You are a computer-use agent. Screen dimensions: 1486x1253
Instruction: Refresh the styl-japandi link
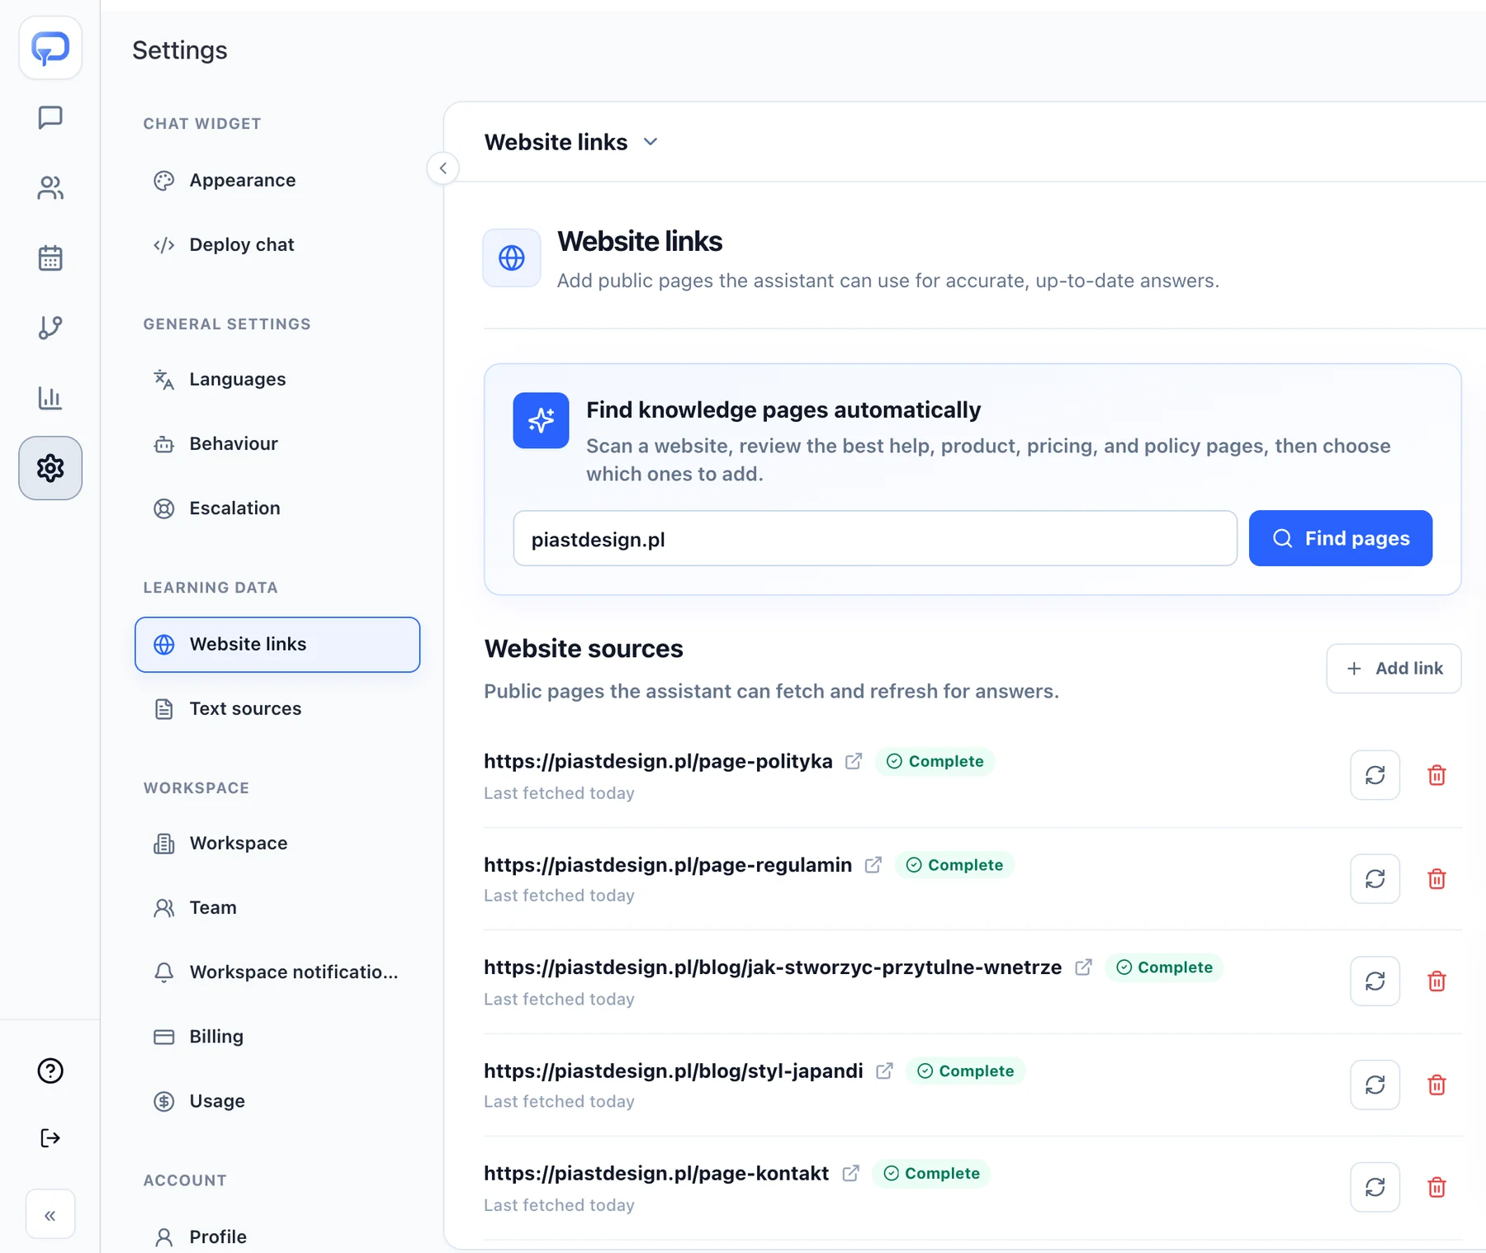click(1375, 1085)
